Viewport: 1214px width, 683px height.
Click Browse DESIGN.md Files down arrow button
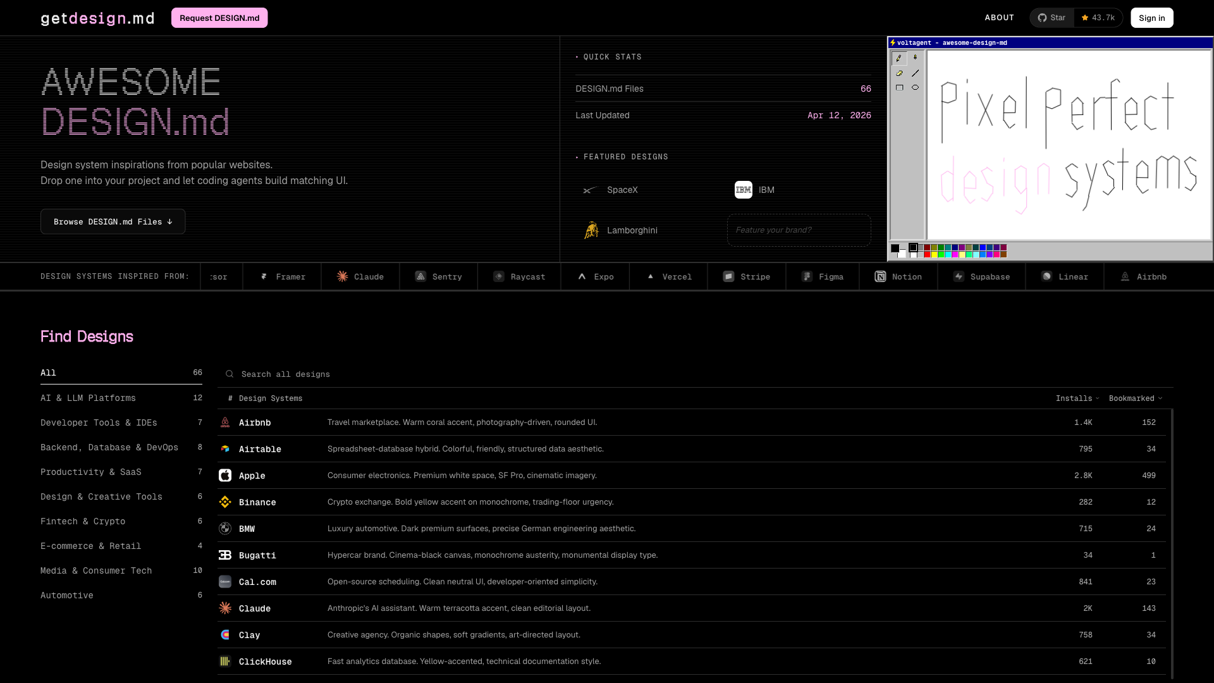coord(113,222)
